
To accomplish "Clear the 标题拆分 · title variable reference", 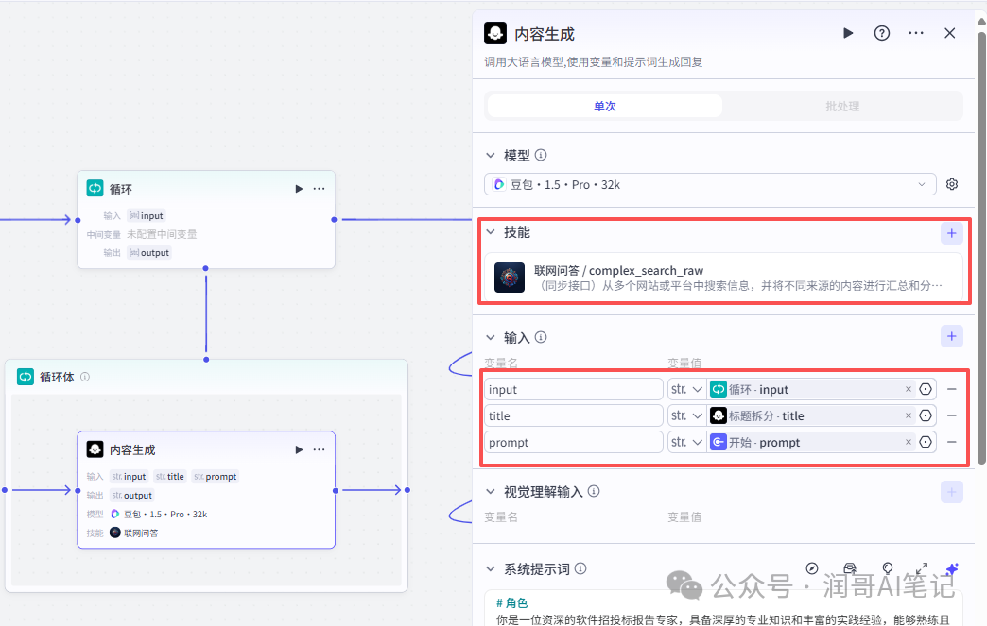I will (x=909, y=415).
